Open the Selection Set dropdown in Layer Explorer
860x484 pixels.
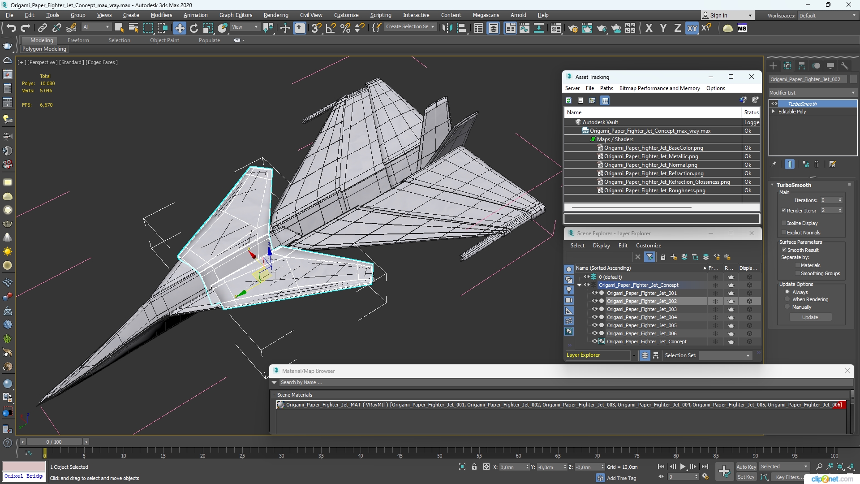click(x=725, y=355)
